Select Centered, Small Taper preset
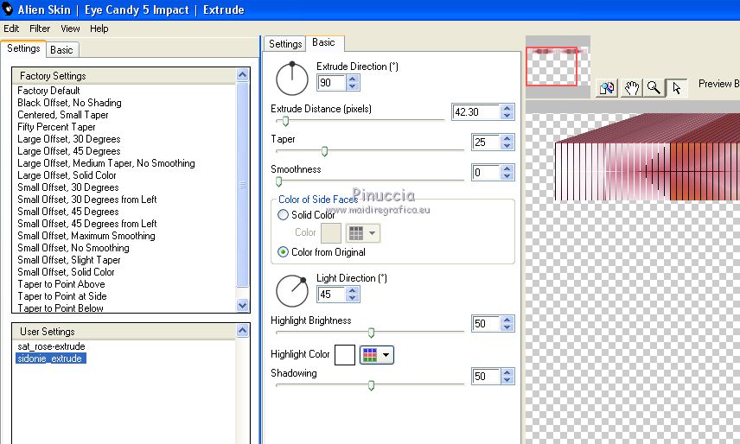 pos(63,115)
